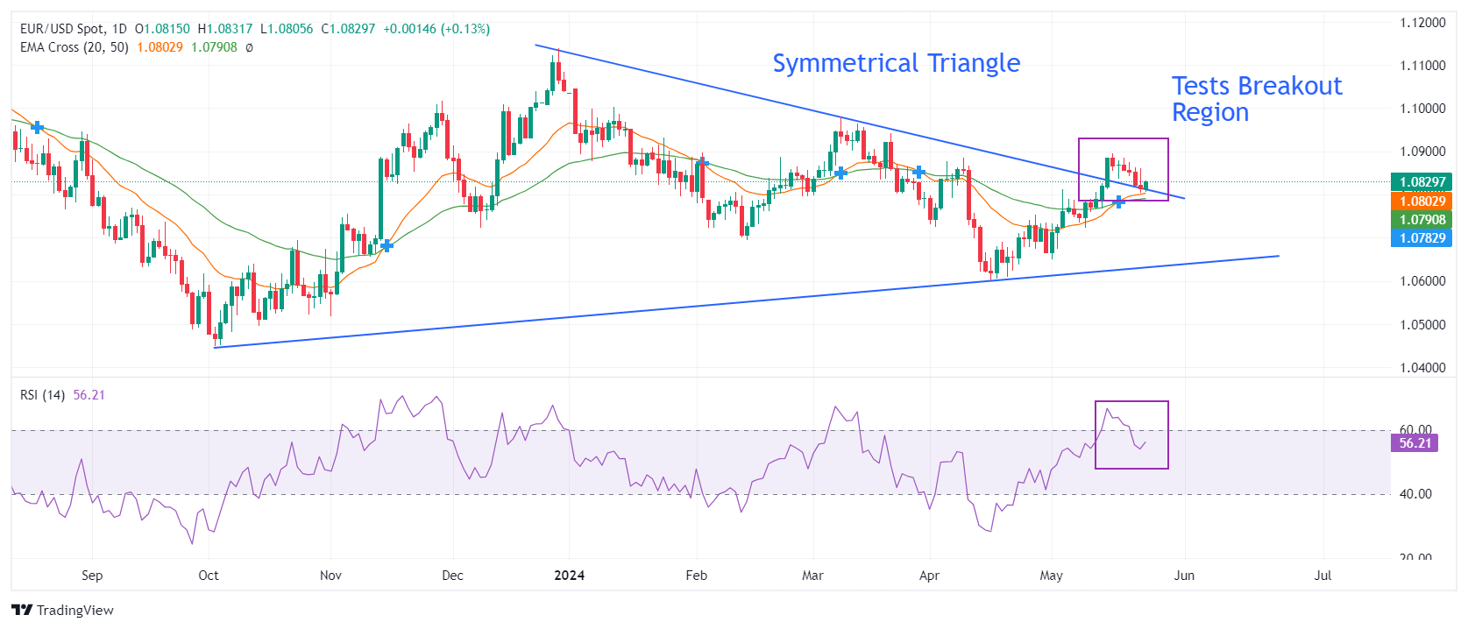
Task: Select the blue cross marker at early February
Action: [x=702, y=163]
